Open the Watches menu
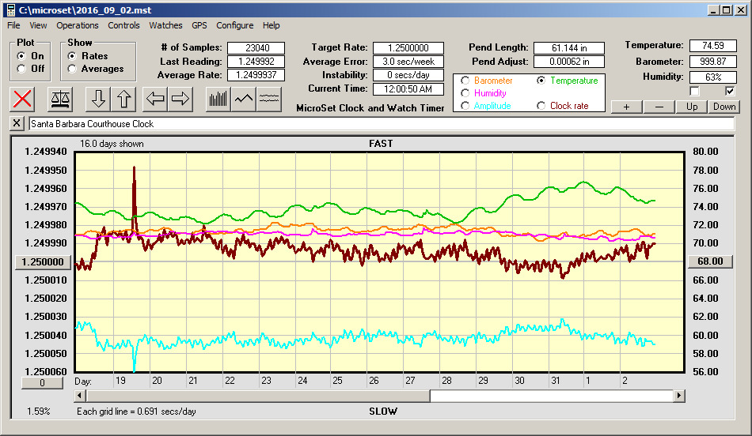Image resolution: width=752 pixels, height=436 pixels. 165,25
